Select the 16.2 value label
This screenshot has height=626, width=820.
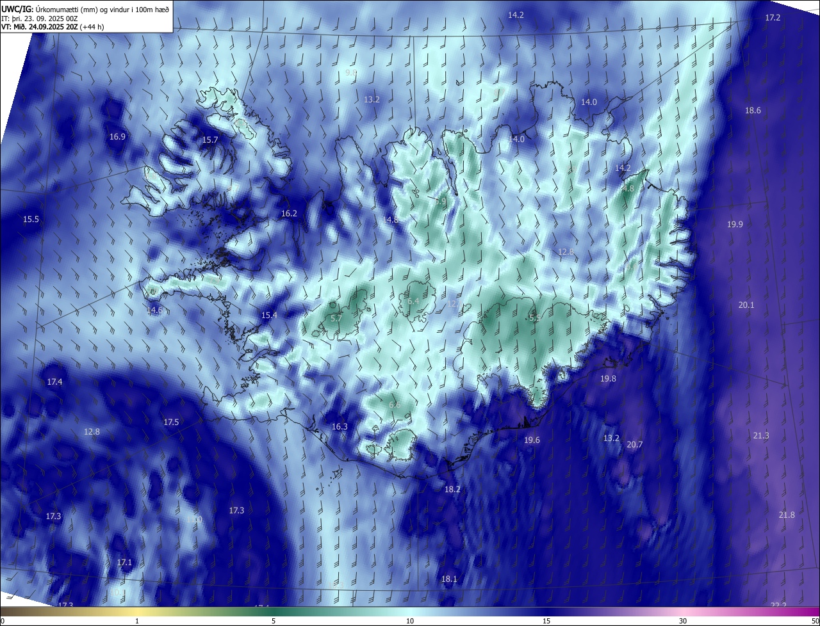[289, 213]
